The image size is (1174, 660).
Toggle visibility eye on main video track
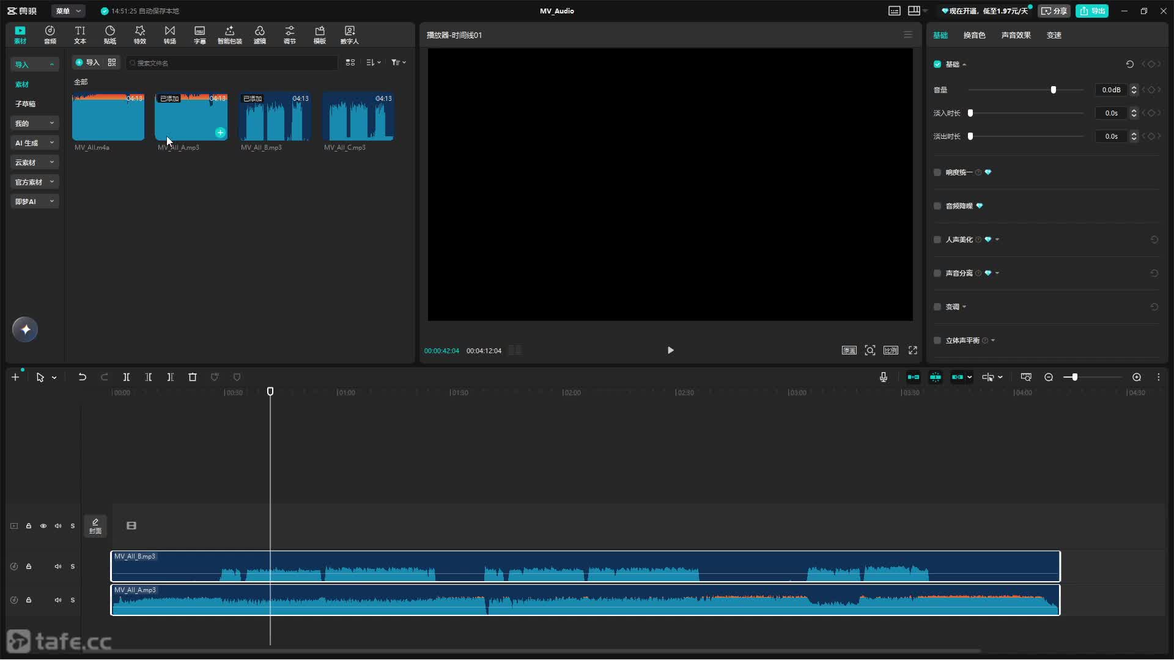(x=43, y=526)
